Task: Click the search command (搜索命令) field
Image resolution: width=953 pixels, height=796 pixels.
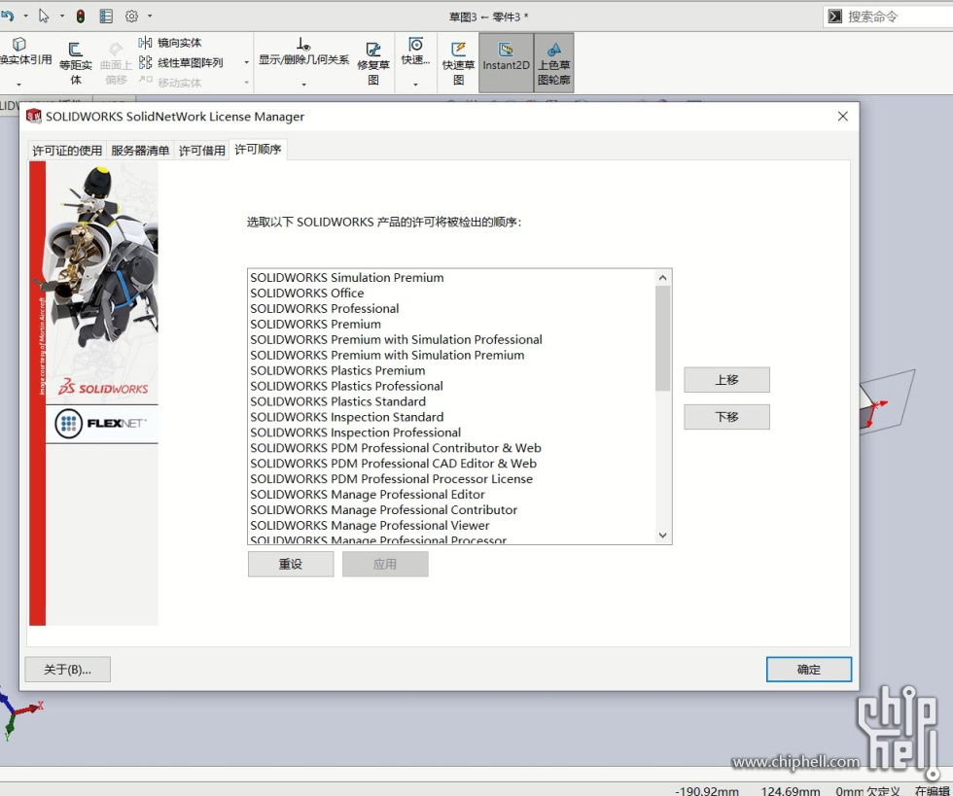Action: coord(900,17)
